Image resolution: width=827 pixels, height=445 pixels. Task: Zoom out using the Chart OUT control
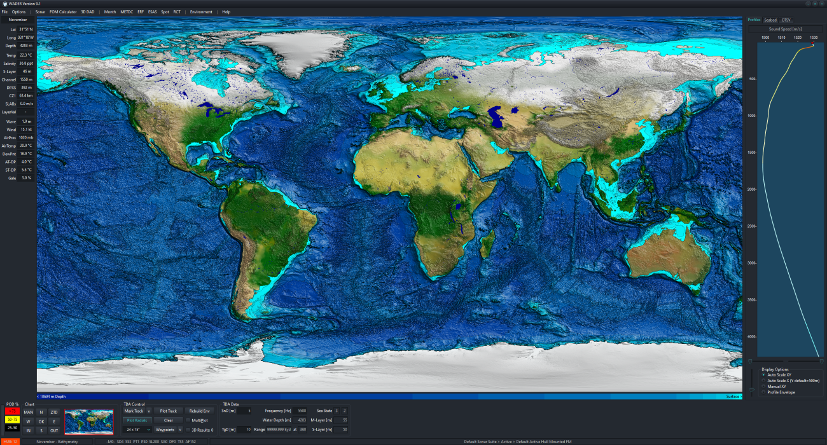[55, 430]
